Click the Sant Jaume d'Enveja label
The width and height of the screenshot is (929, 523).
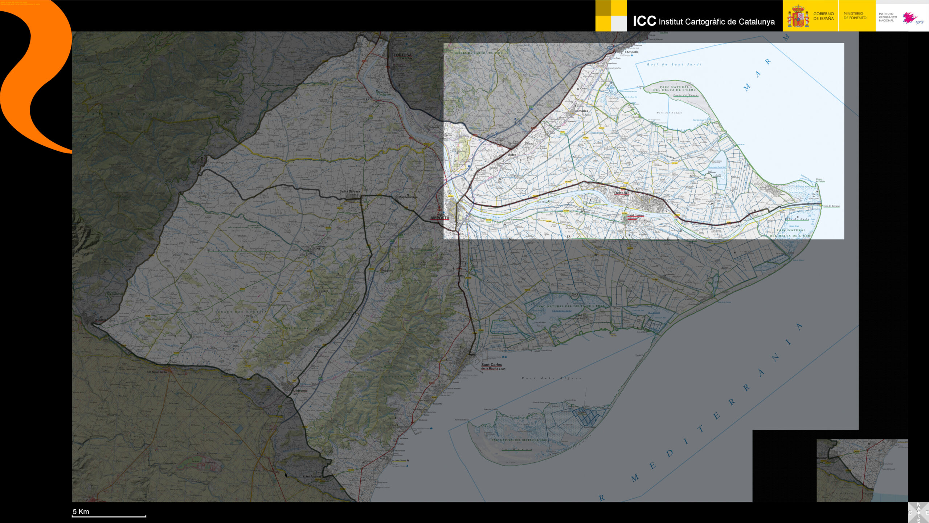[x=635, y=216]
